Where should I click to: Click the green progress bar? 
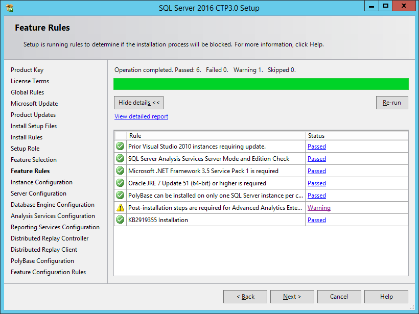(x=261, y=84)
